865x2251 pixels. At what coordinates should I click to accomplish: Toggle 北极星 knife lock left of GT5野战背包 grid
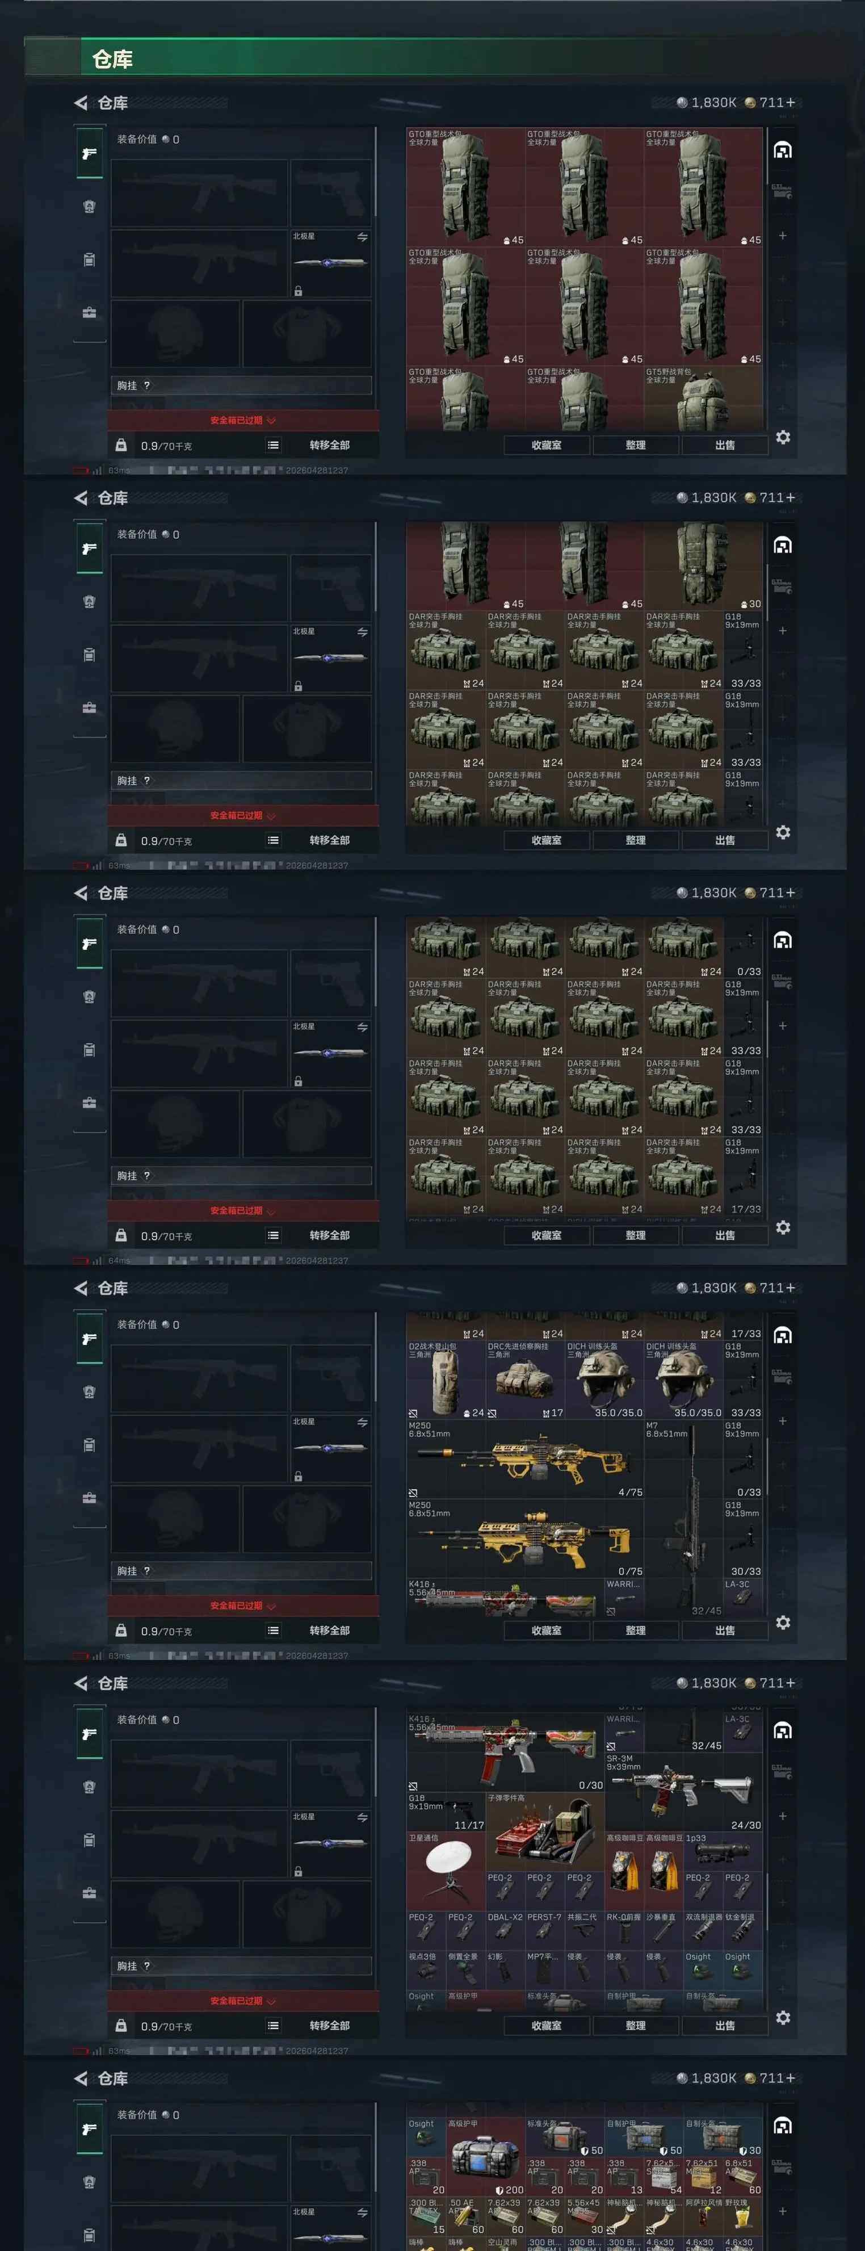click(x=298, y=291)
